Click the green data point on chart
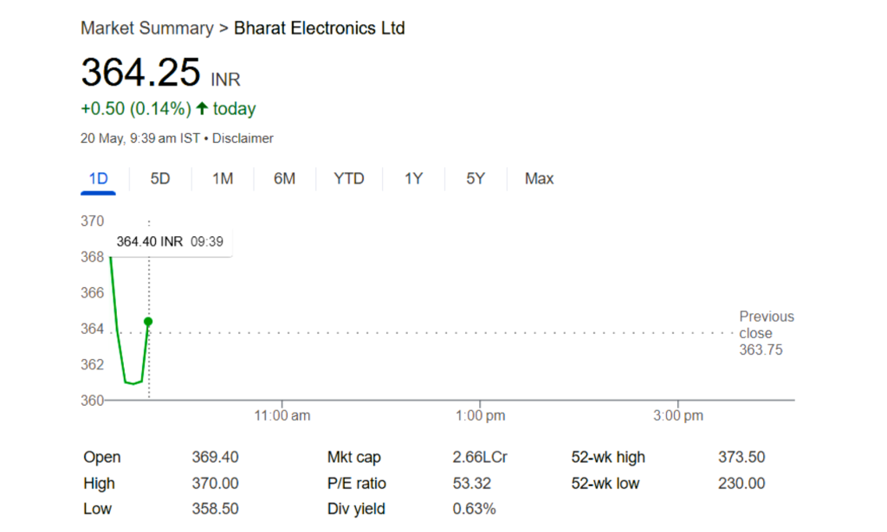887x532 pixels. (x=148, y=322)
